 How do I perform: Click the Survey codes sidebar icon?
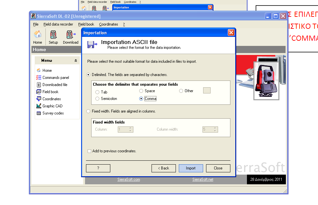[x=39, y=113]
